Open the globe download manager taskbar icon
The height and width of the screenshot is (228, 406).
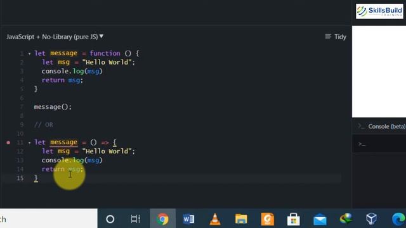346,218
